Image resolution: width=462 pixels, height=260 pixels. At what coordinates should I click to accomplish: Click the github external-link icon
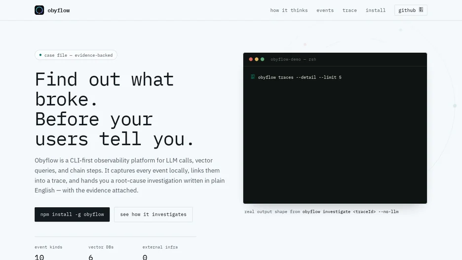[x=421, y=10]
